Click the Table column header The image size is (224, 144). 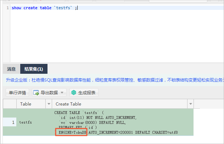coord(31,104)
